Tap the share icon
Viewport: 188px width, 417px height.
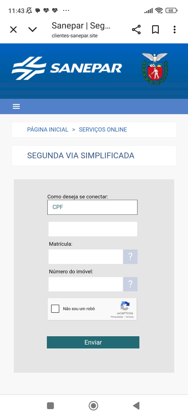(136, 29)
